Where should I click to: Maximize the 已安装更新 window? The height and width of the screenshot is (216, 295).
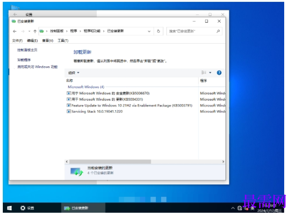[207, 21]
